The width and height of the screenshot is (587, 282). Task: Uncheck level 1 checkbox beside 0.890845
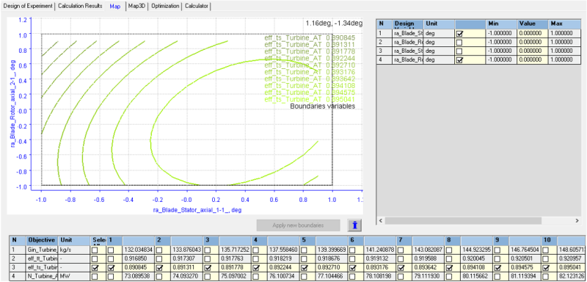pos(112,268)
